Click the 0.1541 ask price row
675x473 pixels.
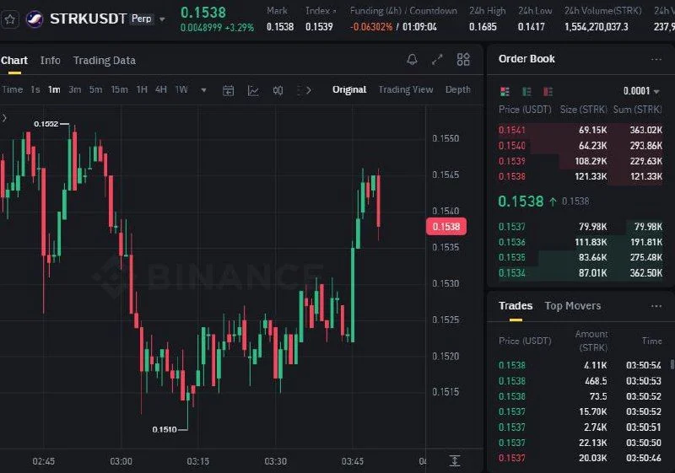(x=580, y=130)
